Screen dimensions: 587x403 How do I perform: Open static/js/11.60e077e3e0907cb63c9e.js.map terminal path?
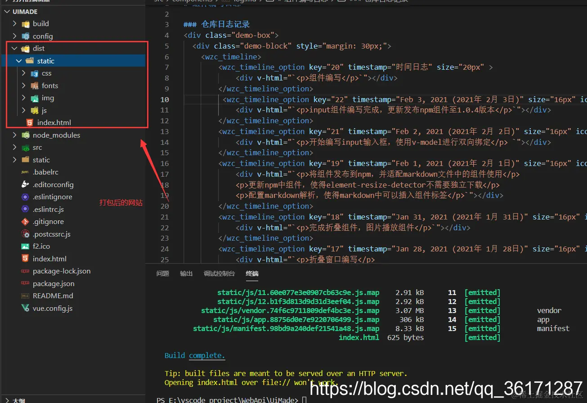coord(298,293)
